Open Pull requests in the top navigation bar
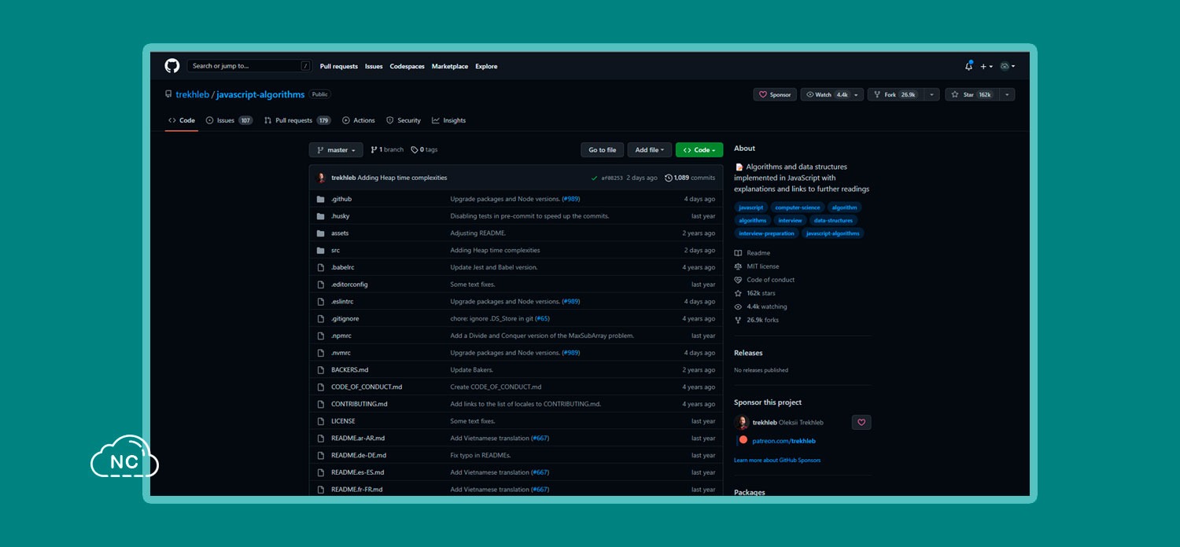The image size is (1180, 547). [339, 66]
